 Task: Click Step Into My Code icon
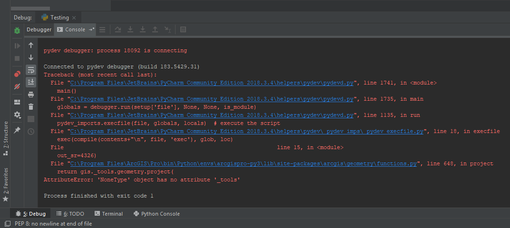(x=142, y=29)
